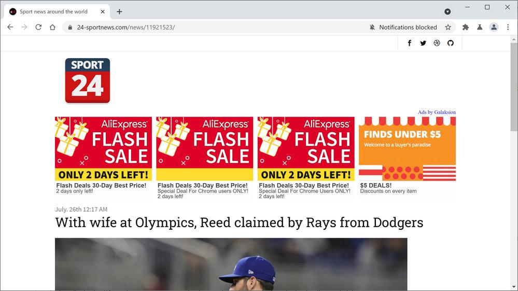Screen dimensions: 518x291
Task: Open the browser home page
Action: coord(52,27)
